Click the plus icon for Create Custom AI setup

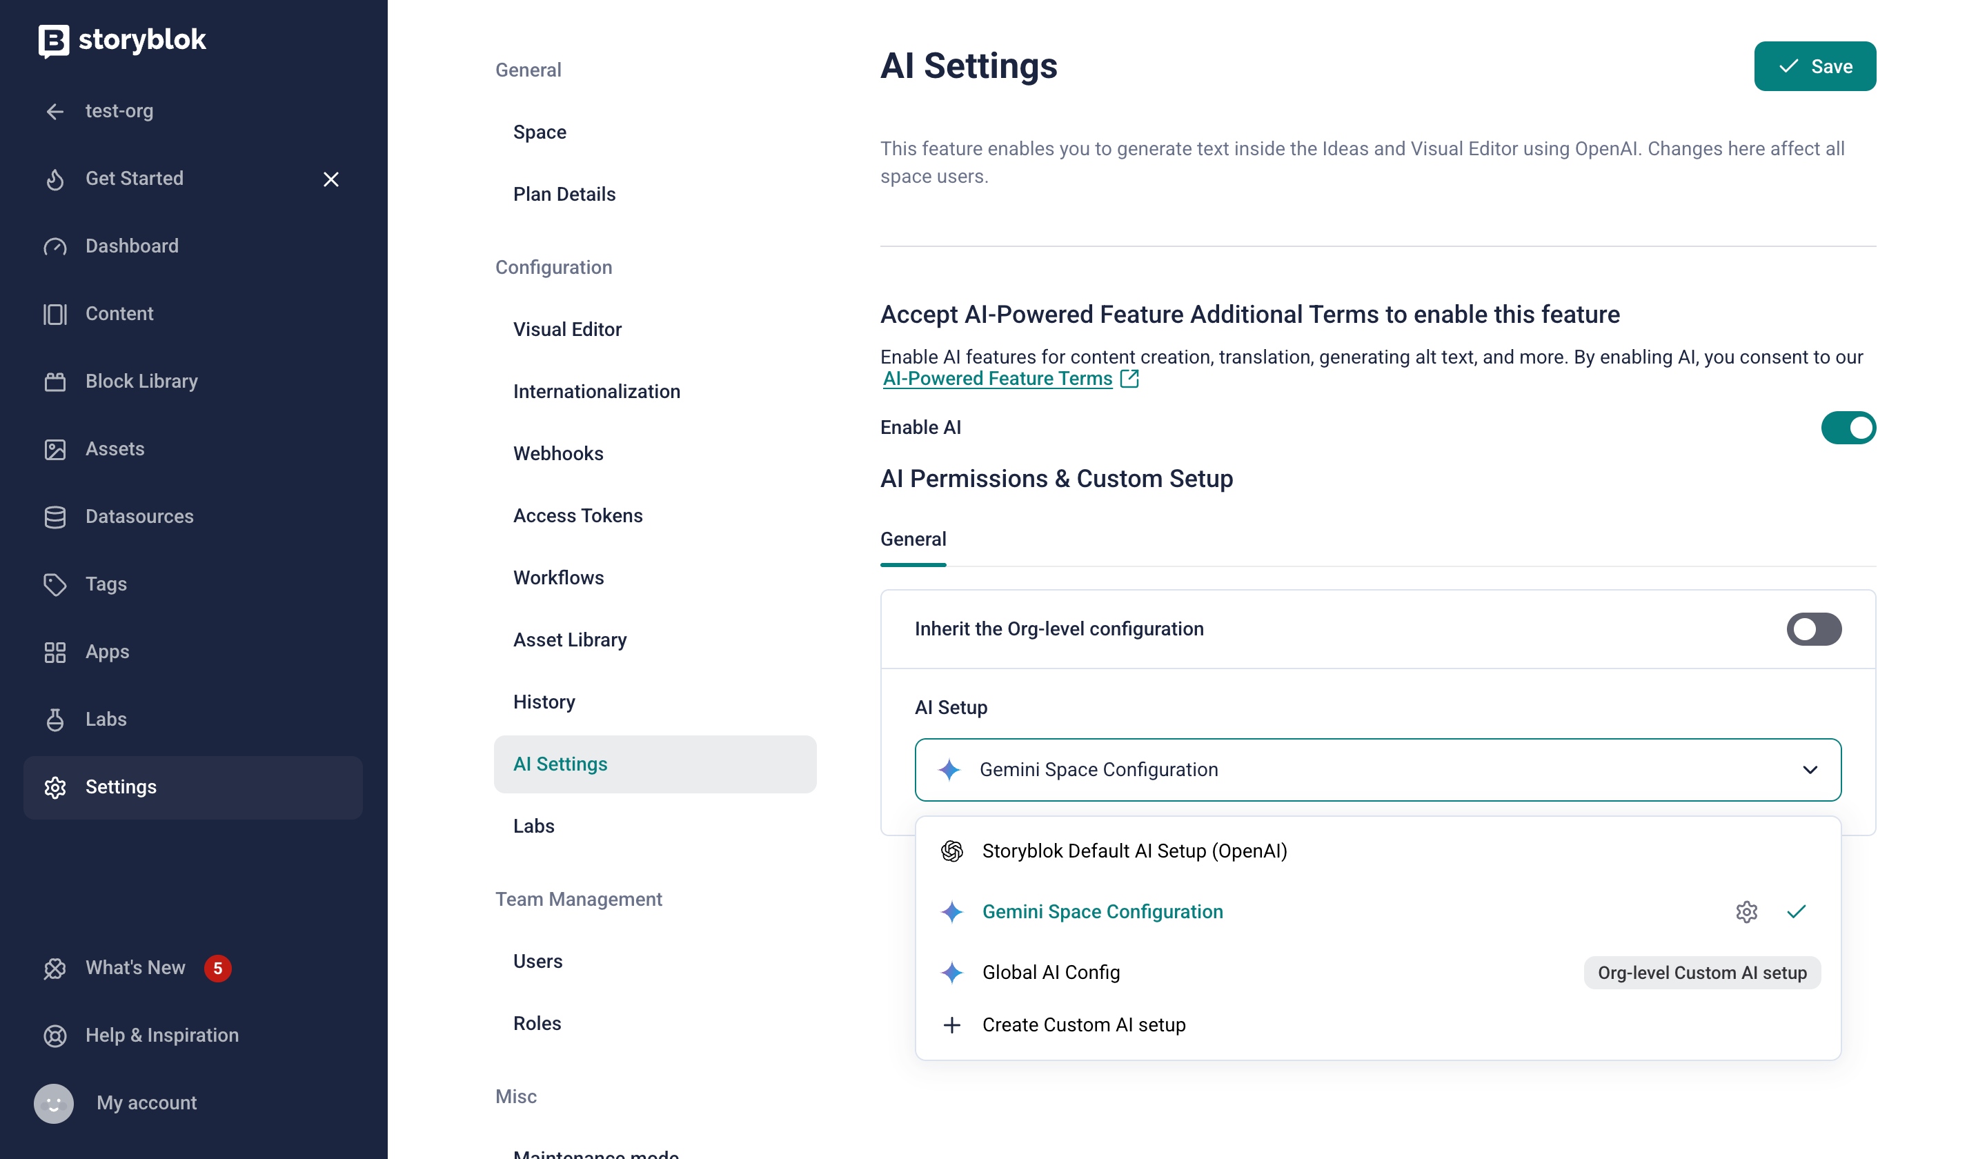click(951, 1025)
